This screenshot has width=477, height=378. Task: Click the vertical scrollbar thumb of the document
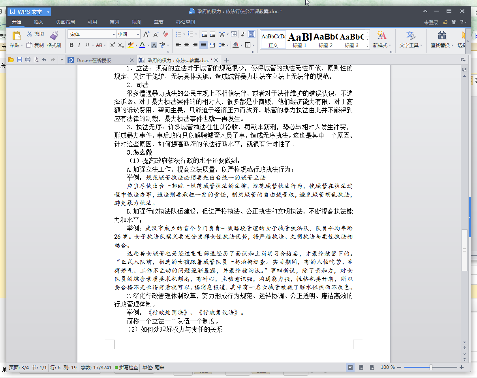(x=464, y=250)
